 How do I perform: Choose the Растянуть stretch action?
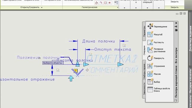click(x=155, y=42)
